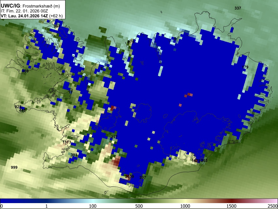Viewport: 278px width, 209px height.
Task: Click the line "IT: Fim. 22. 01. 2026 00Z"
Action: tap(24, 11)
